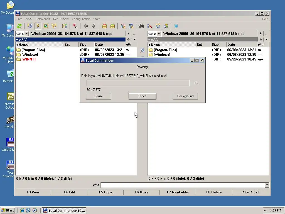This screenshot has width=285, height=214.
Task: Open Outlook Express quick launch icon
Action: pyautogui.click(x=28, y=210)
